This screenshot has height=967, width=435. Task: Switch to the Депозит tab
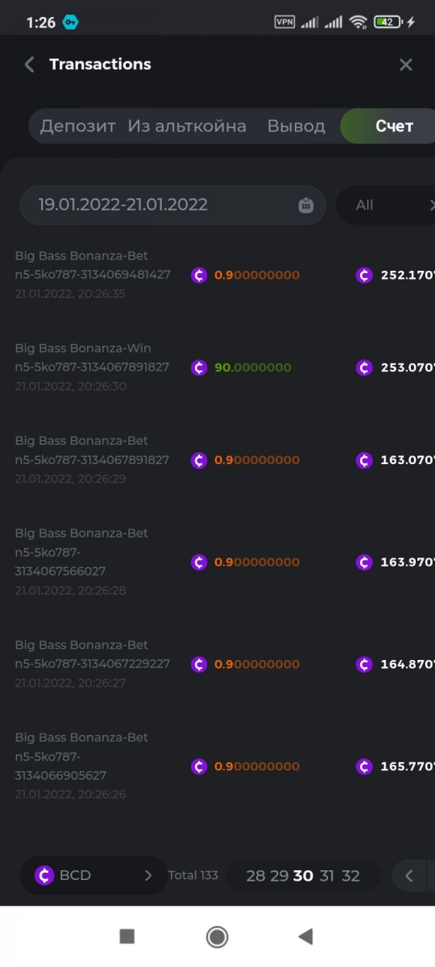pyautogui.click(x=78, y=127)
